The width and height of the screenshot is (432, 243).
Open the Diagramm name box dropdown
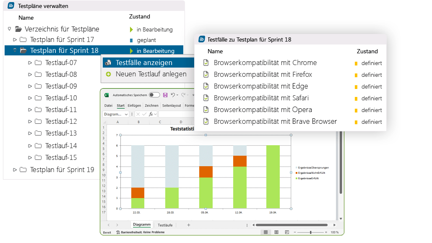point(126,114)
